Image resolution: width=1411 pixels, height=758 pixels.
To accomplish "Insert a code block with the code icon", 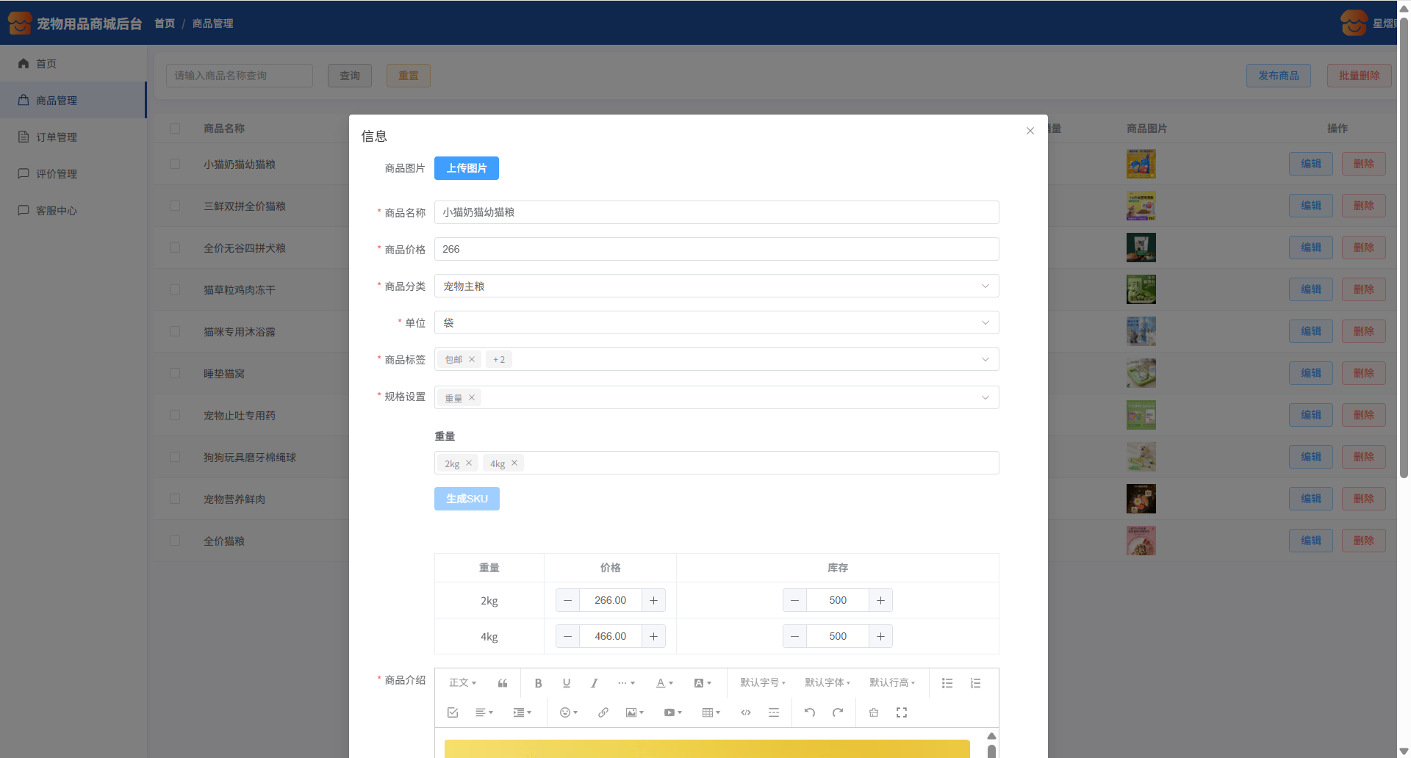I will [x=745, y=712].
